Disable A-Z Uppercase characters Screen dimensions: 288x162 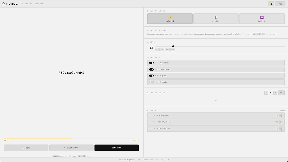click(x=151, y=63)
